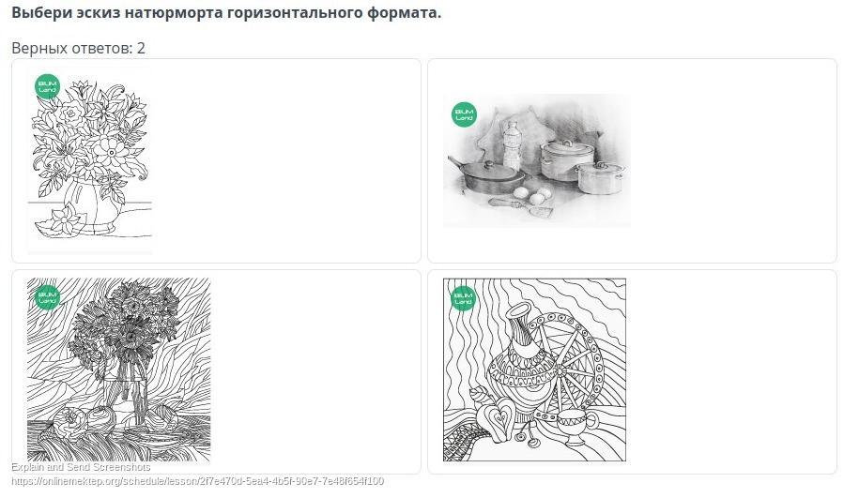Click empty area of bottom-left answer card
Screen dimensions: 844x498
pyautogui.click(x=315, y=371)
